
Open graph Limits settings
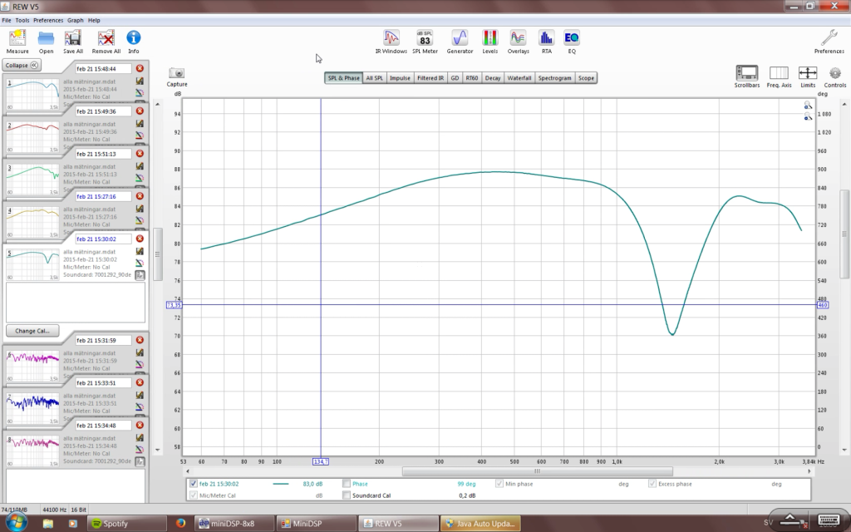click(x=808, y=76)
